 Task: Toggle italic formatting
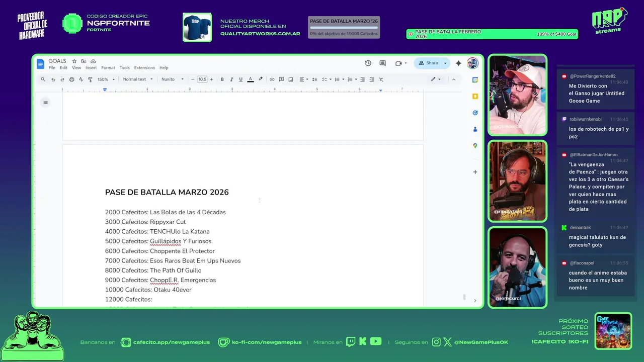(x=231, y=79)
